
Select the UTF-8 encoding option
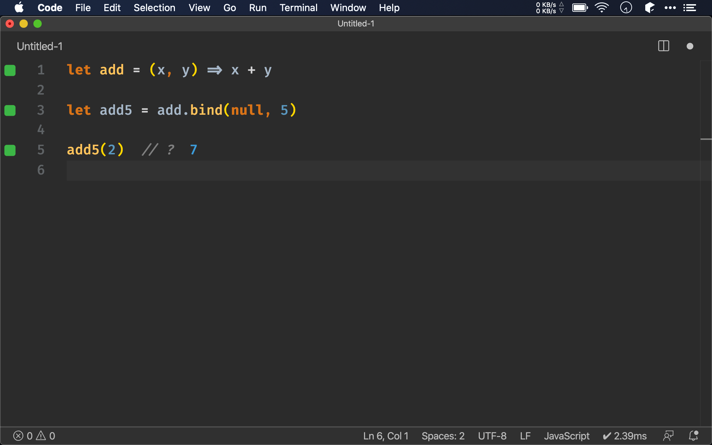click(x=492, y=436)
